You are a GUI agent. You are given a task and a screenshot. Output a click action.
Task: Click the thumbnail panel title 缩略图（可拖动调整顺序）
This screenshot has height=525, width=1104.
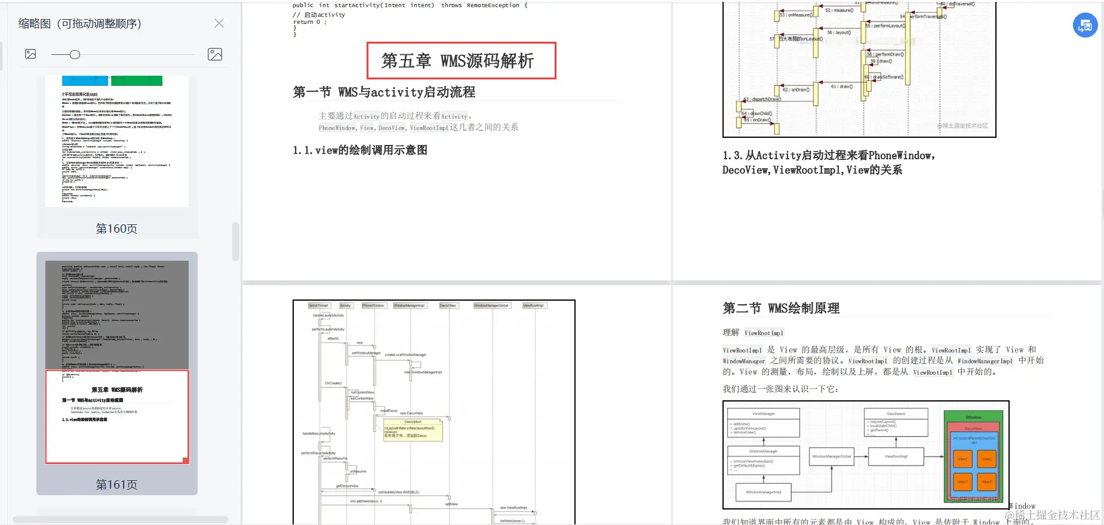tap(80, 23)
